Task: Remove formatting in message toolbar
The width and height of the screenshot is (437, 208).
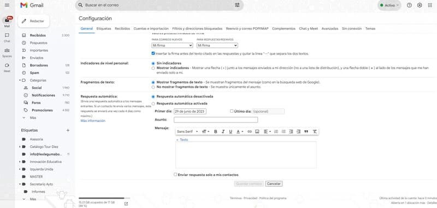Action: 315,132
